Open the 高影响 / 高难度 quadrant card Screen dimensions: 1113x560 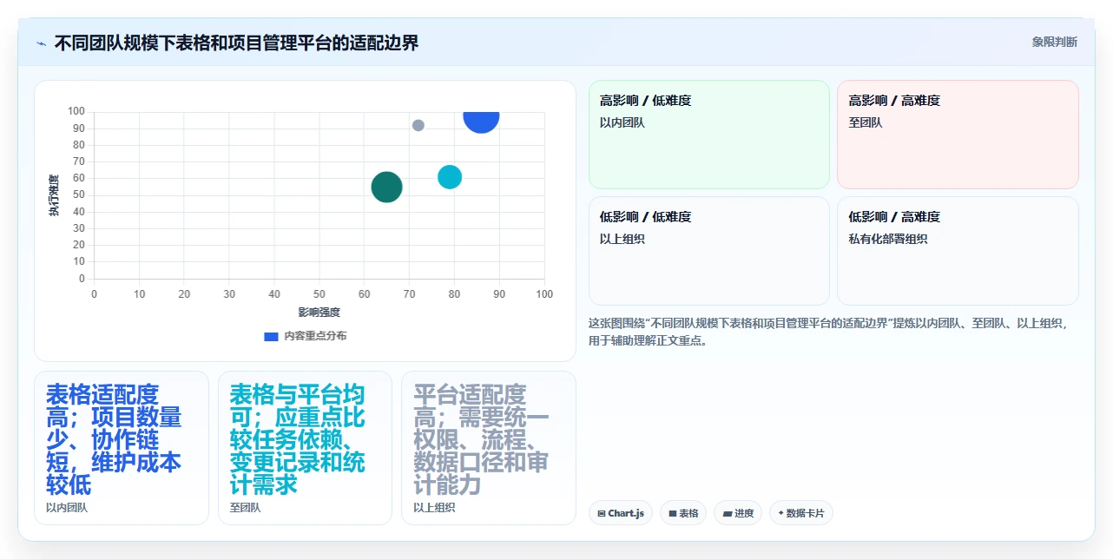(958, 135)
